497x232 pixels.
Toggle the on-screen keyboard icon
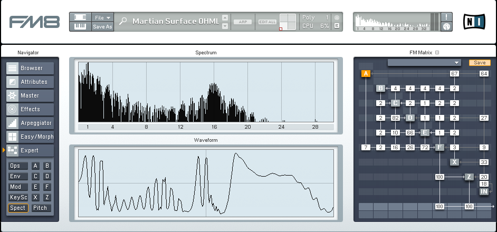[x=80, y=26]
